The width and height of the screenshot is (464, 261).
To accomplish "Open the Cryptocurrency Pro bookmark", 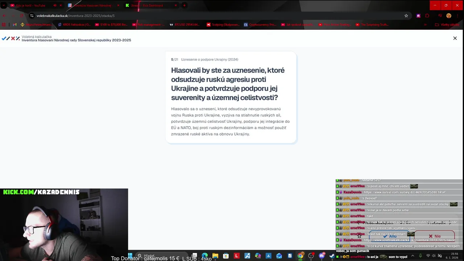I will click(260, 25).
